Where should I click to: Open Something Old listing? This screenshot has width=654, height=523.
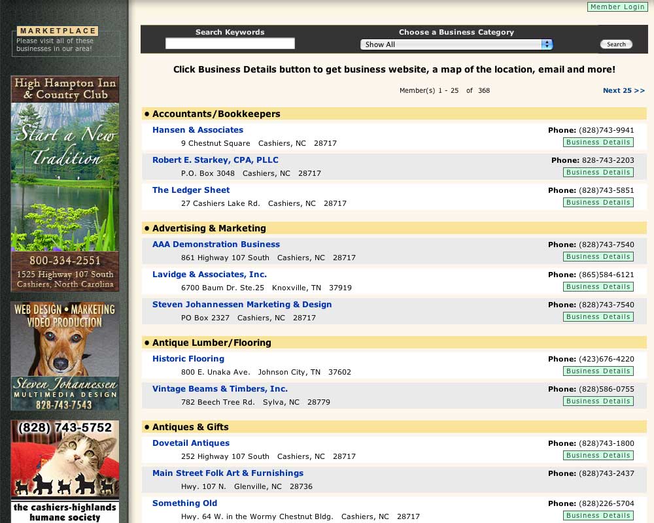184,503
